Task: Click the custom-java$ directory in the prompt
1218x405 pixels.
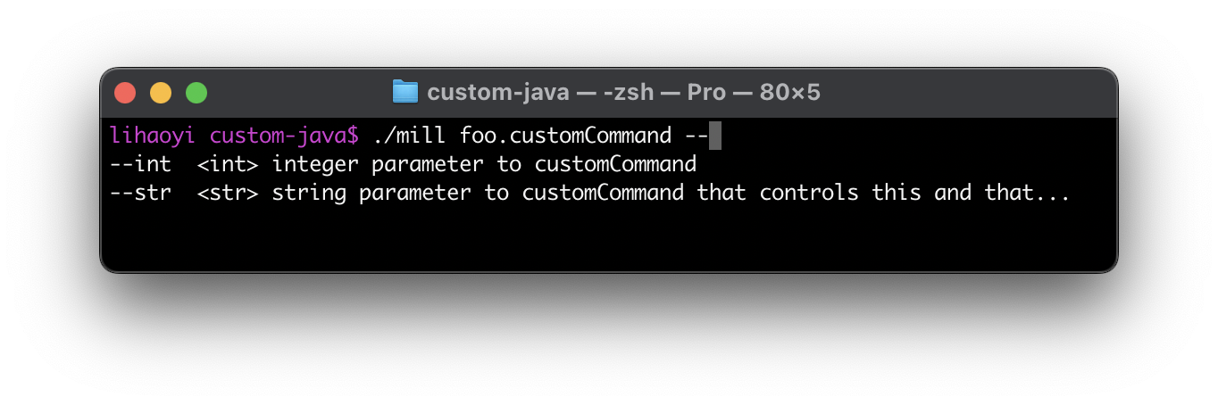Action: pos(284,136)
